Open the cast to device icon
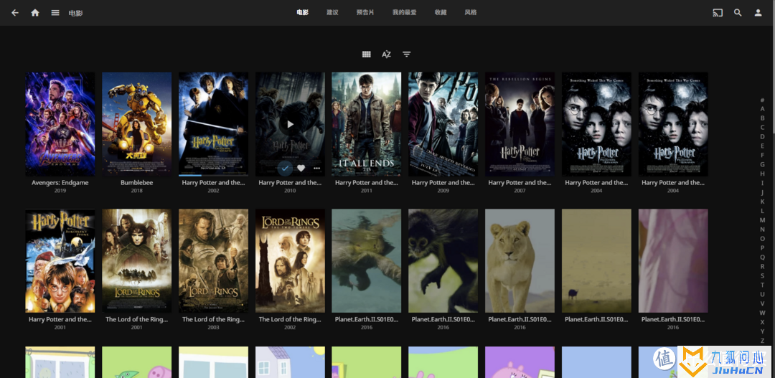The image size is (775, 378). [x=718, y=13]
